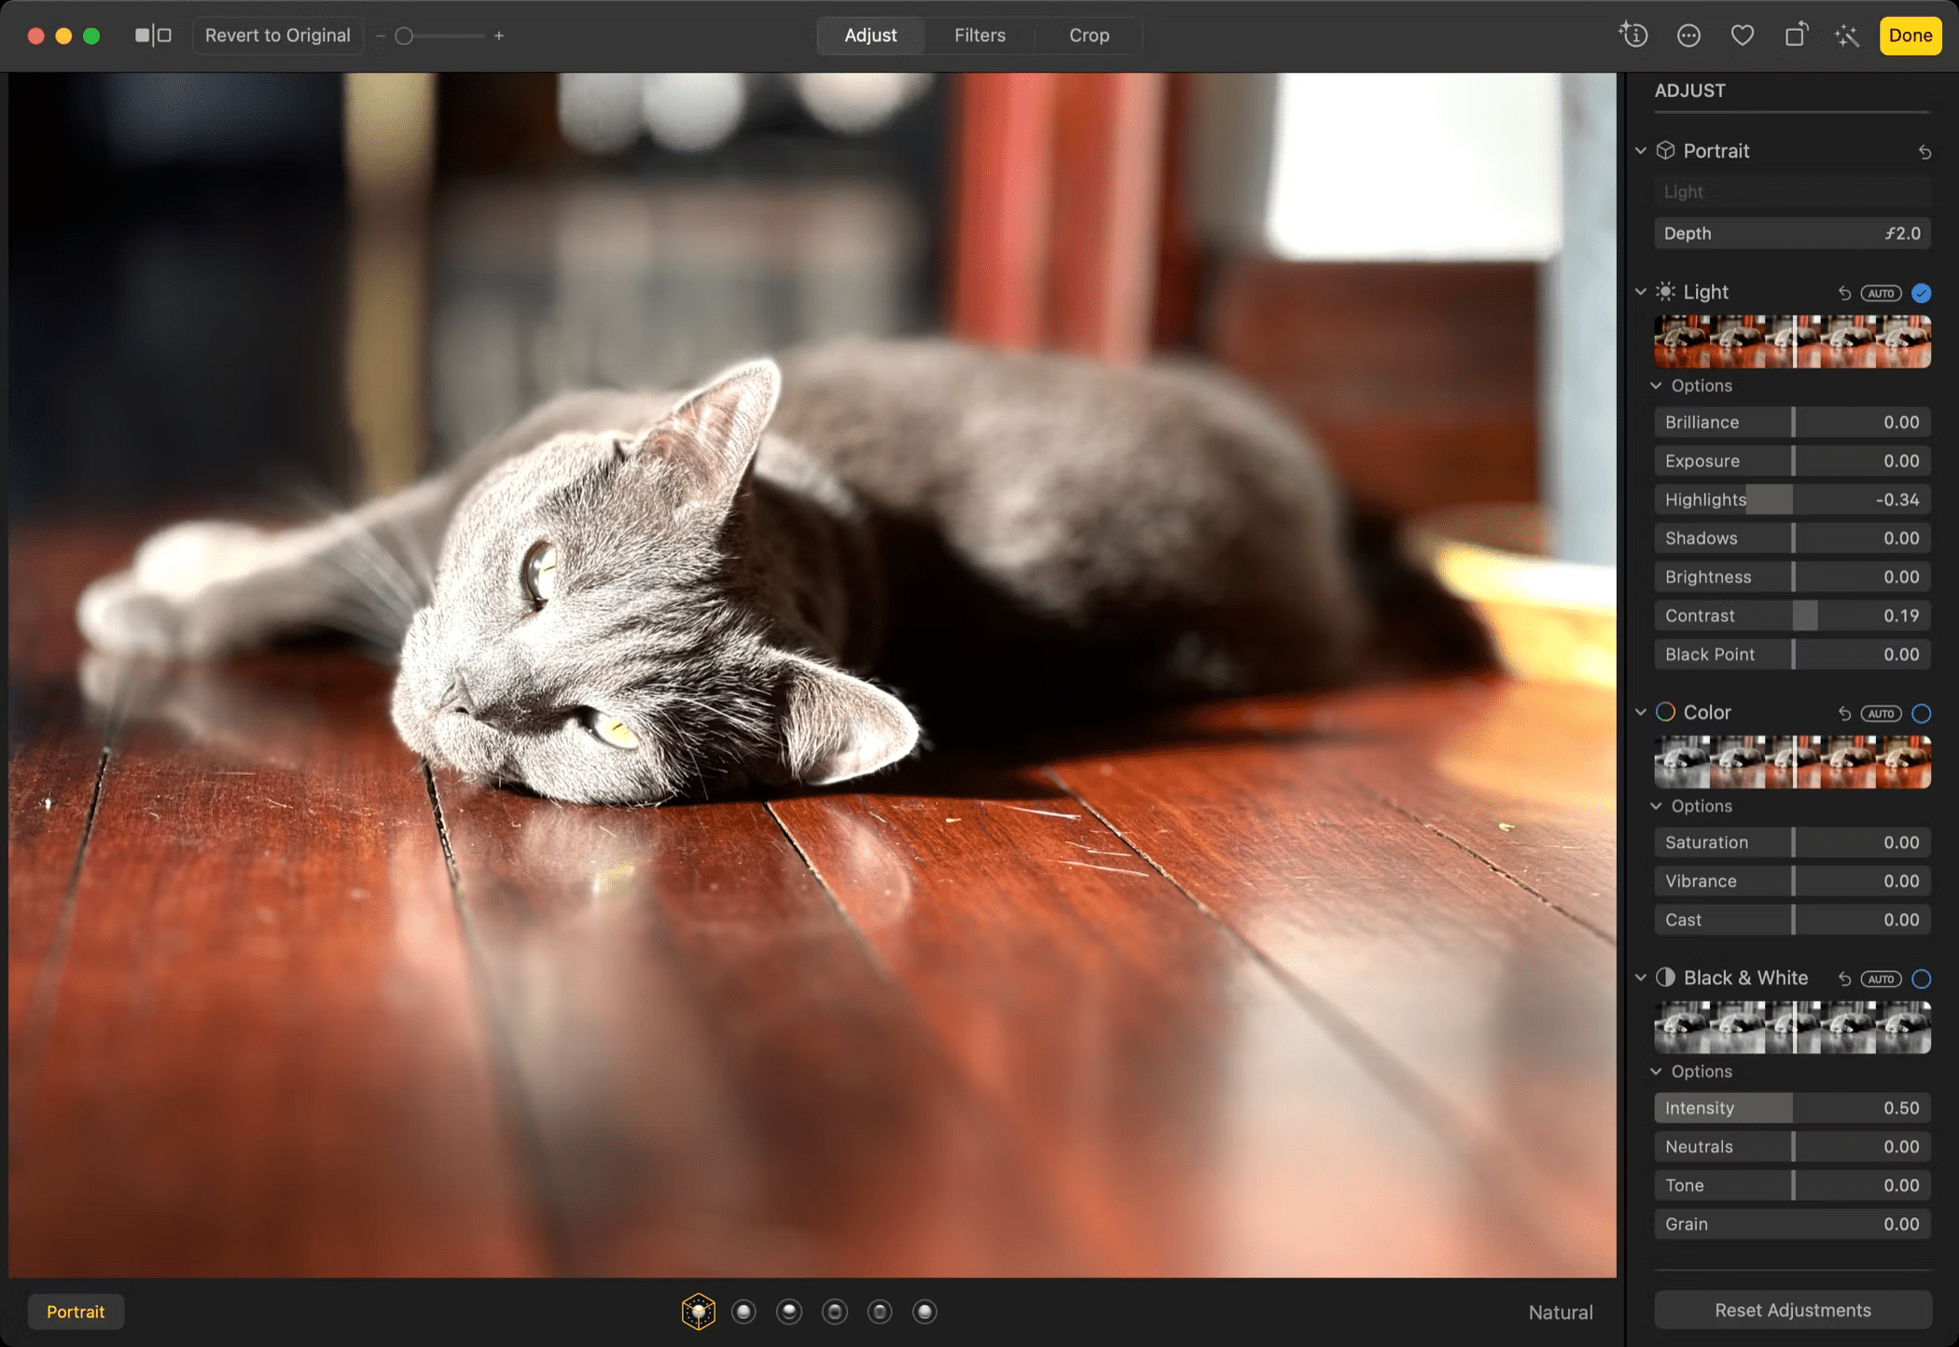Switch to the Filters tab

979,35
